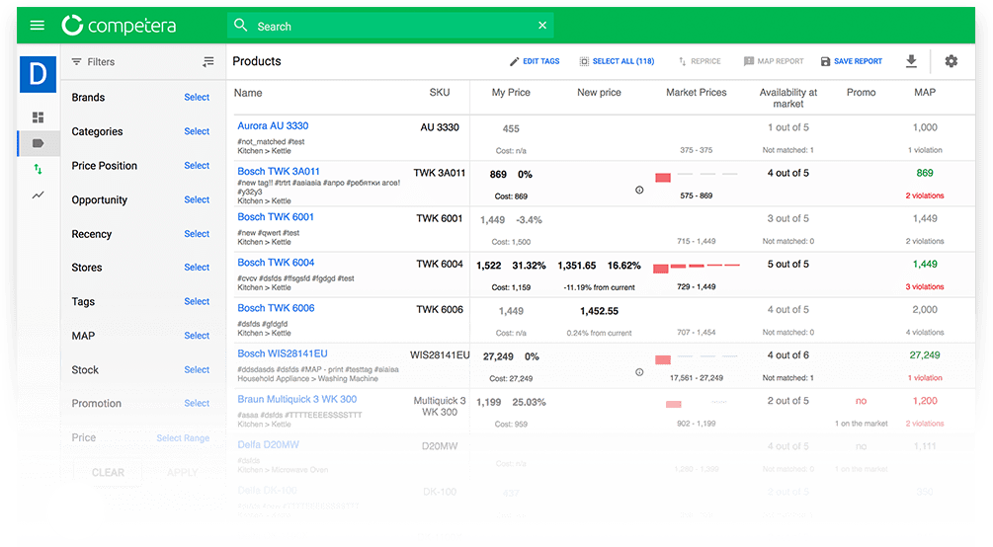Image resolution: width=993 pixels, height=547 pixels.
Task: Click the Edit Tags pencil button
Action: [535, 61]
